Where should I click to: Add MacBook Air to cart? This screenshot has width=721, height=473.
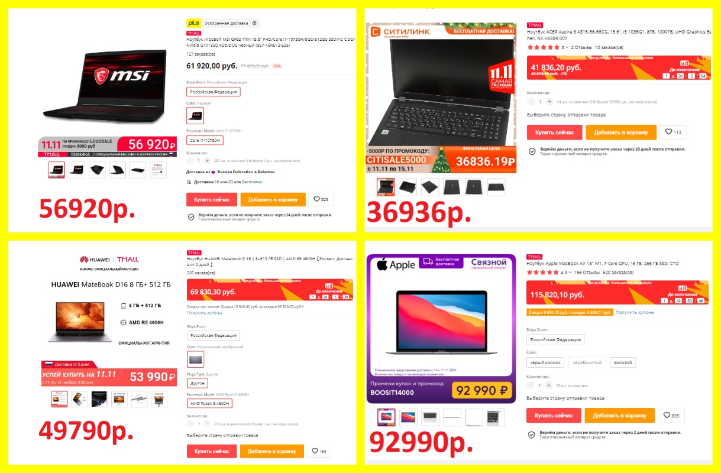(620, 416)
